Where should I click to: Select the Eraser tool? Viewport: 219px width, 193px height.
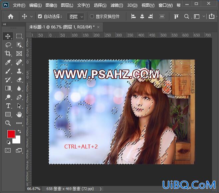point(19,80)
